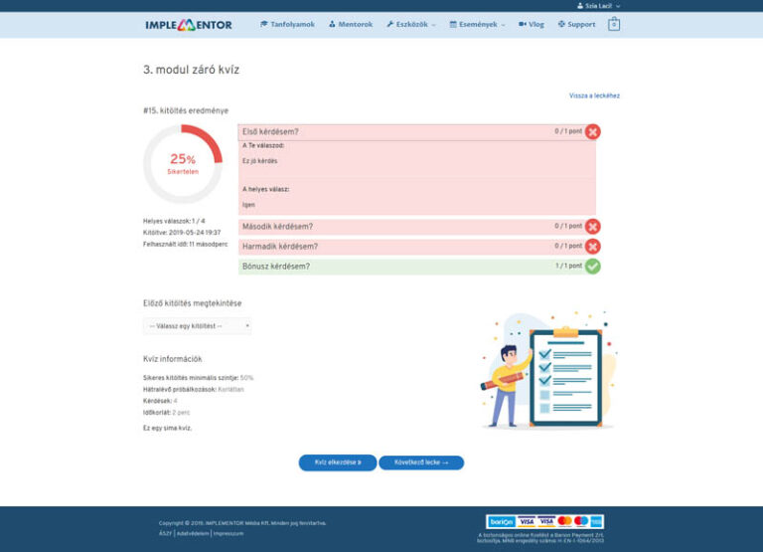Click the red X beside Második kérdésem
Screen dimensions: 763x552
click(592, 227)
